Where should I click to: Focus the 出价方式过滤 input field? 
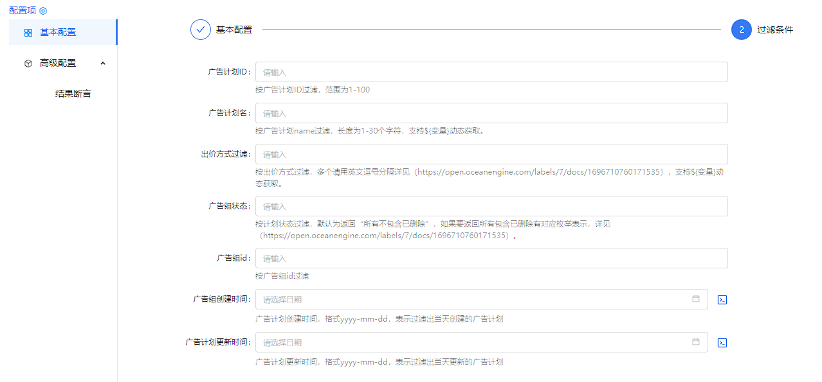[x=491, y=154]
